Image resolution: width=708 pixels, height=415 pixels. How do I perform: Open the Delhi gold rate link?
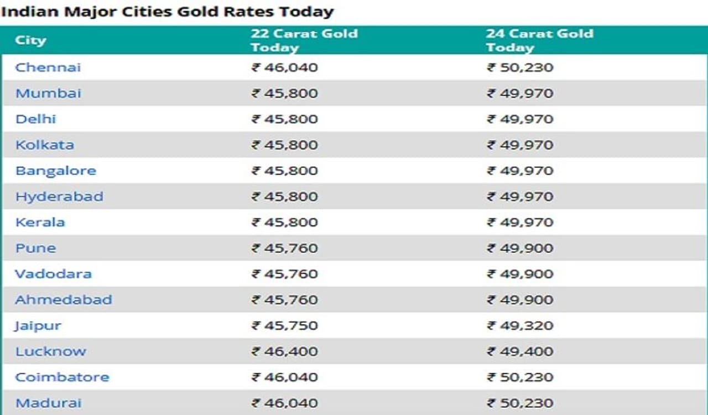(35, 119)
